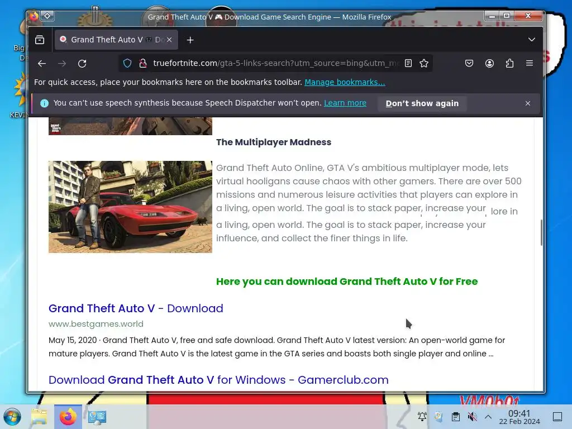This screenshot has width=572, height=429.
Task: Open tracking protection shield icon
Action: tap(127, 64)
